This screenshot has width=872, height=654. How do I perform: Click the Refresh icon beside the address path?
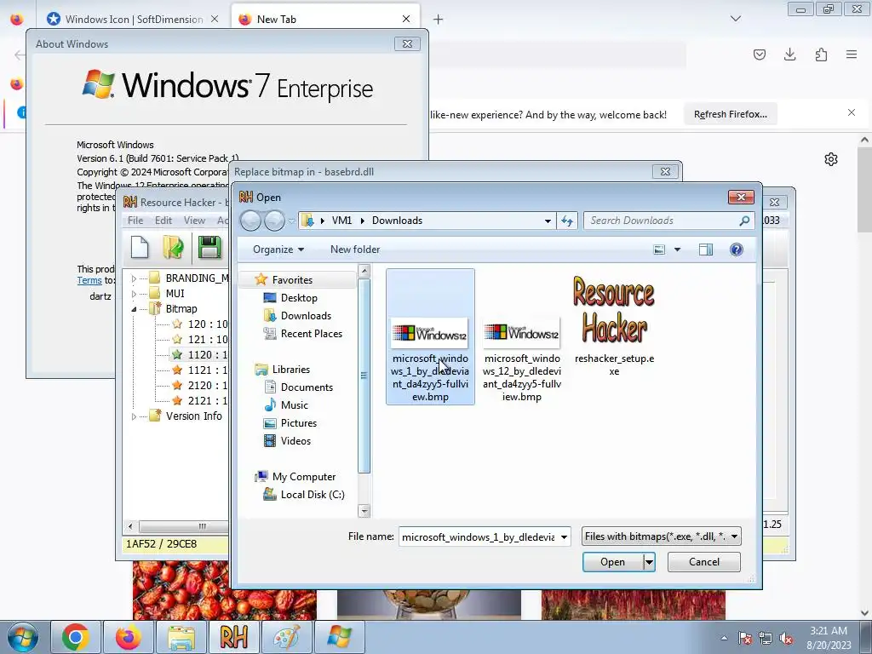[566, 221]
